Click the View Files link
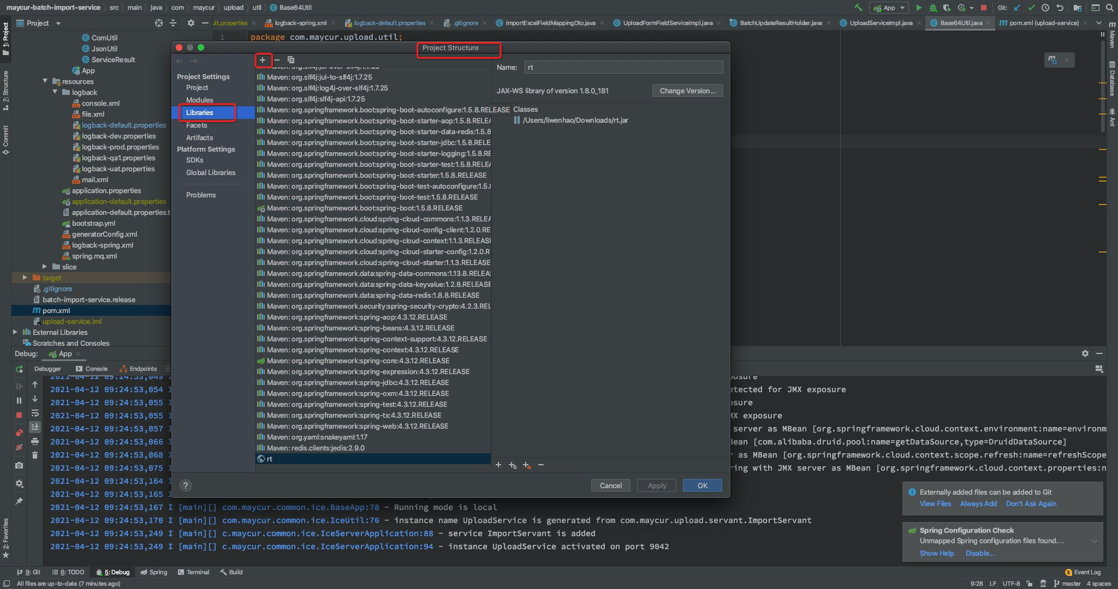 (935, 503)
